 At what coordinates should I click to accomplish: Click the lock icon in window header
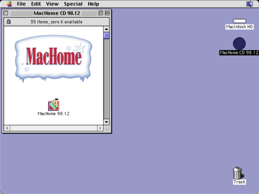(8, 21)
